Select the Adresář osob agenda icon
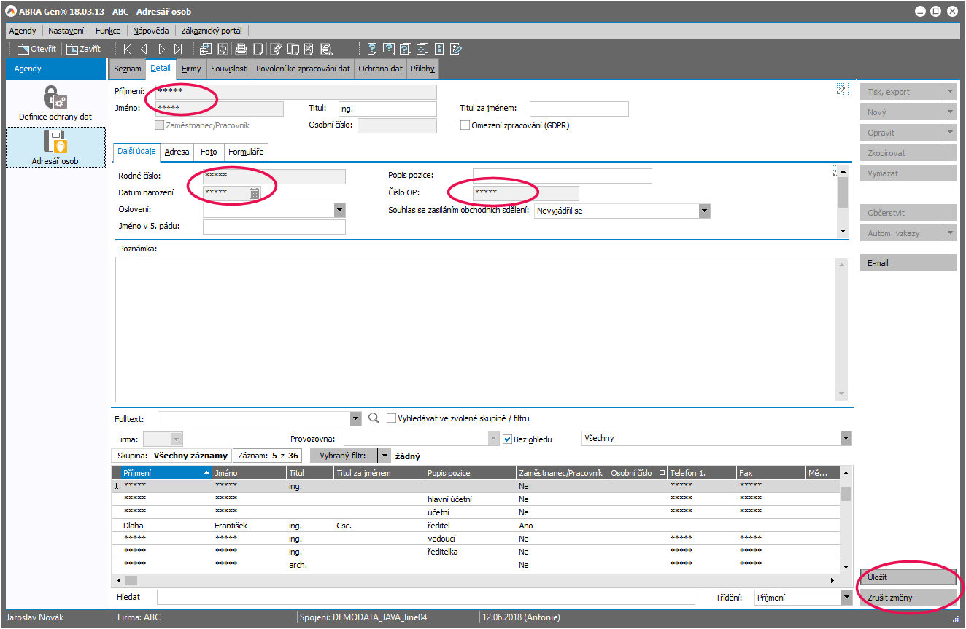This screenshot has height=629, width=966. tap(55, 141)
